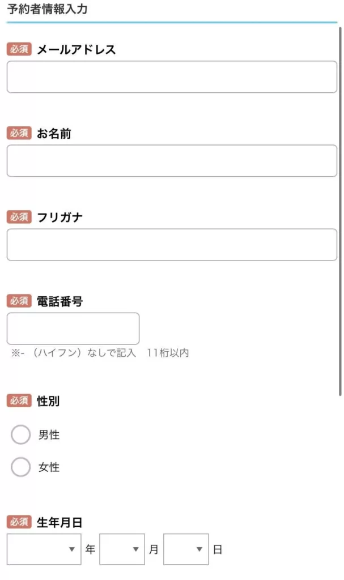344x580 pixels.
Task: Tap the 必須 badge beside 生年月日
Action: 19,522
